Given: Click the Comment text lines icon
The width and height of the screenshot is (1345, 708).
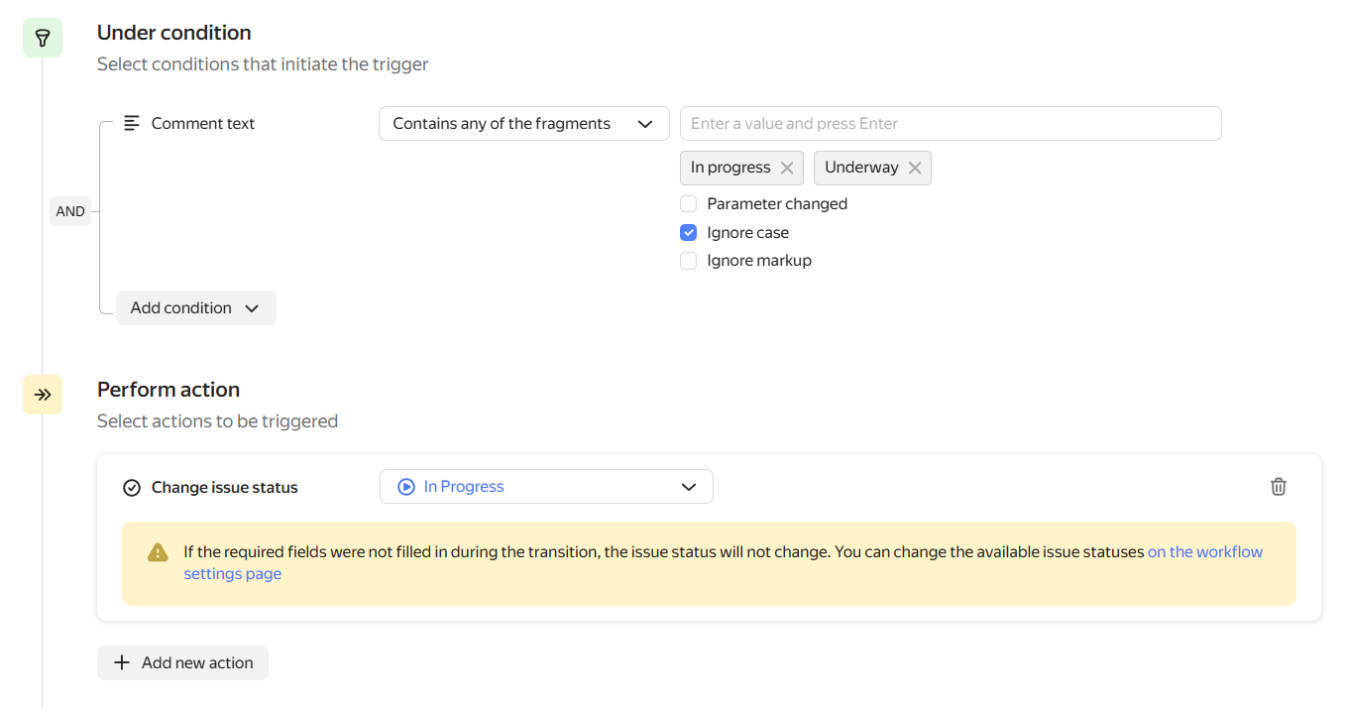Looking at the screenshot, I should (x=132, y=124).
